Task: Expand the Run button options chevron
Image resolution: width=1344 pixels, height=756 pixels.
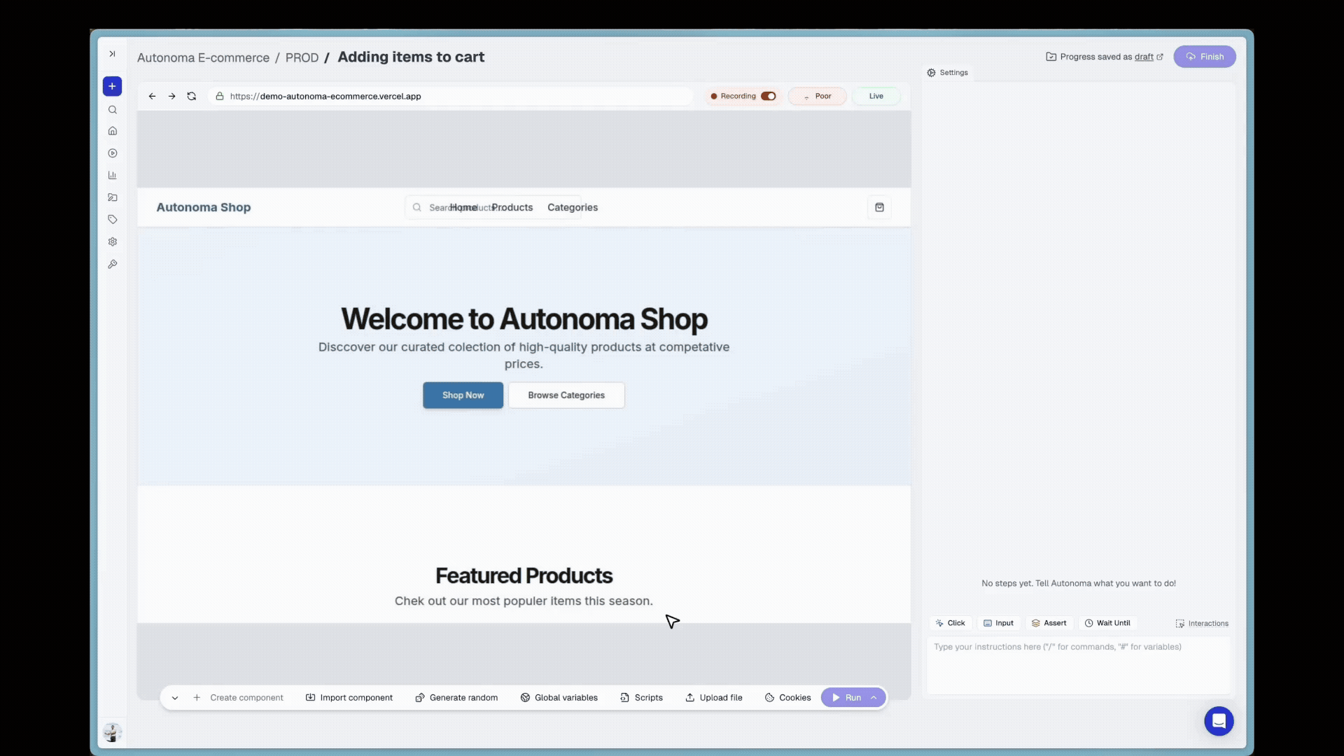Action: click(x=872, y=697)
